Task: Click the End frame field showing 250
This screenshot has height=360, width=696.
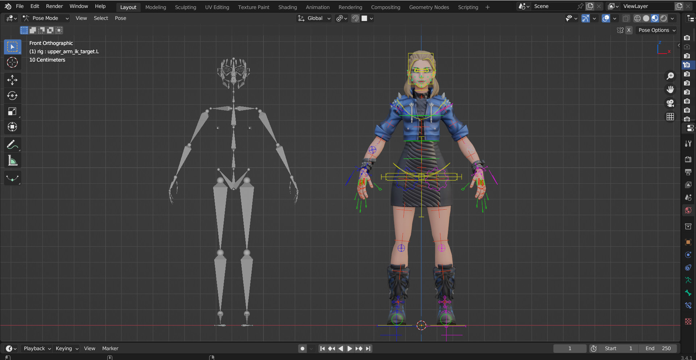Action: point(658,348)
